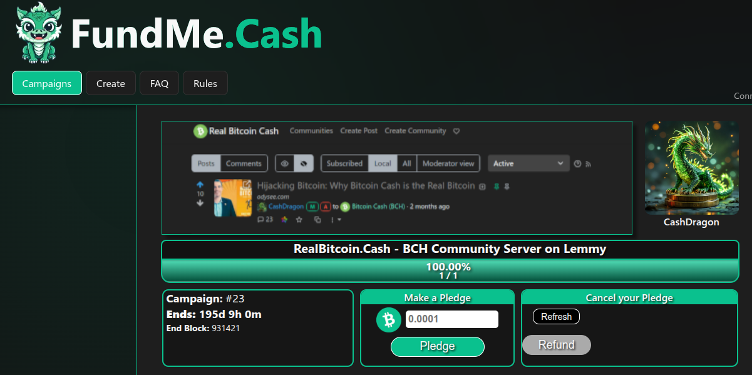Screen dimensions: 752x375
Task: Click the copy cross-post icon under the post
Action: coord(317,220)
